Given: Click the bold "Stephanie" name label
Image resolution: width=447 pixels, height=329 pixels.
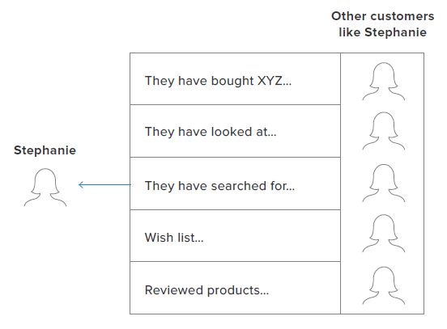Looking at the screenshot, I should pyautogui.click(x=45, y=150).
